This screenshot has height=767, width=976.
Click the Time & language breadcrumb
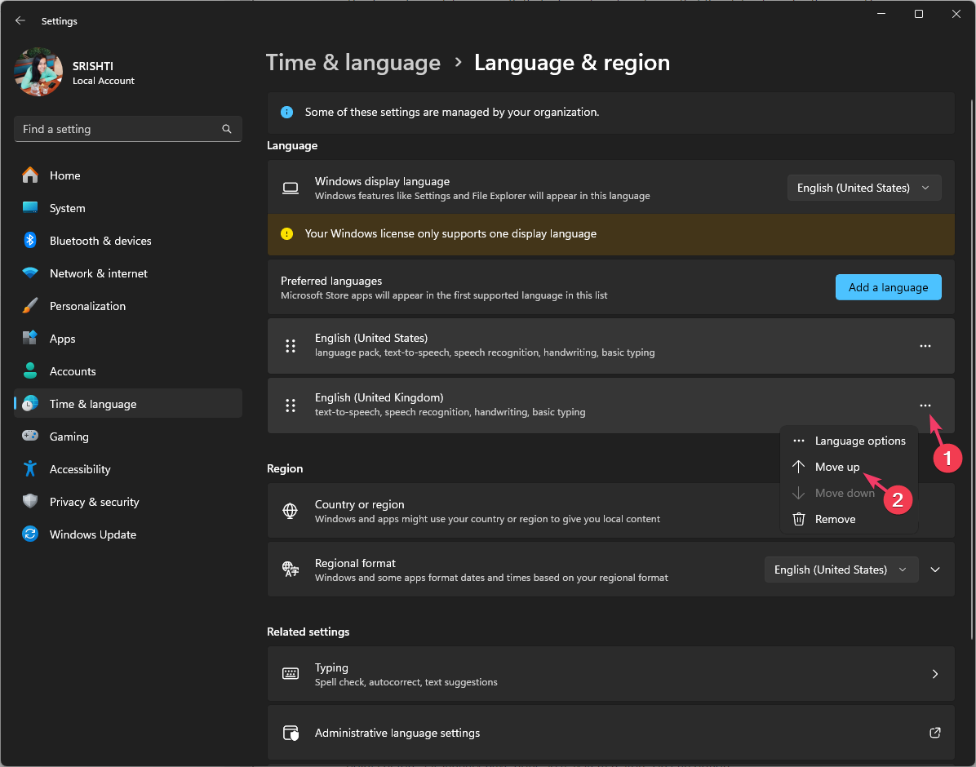353,63
